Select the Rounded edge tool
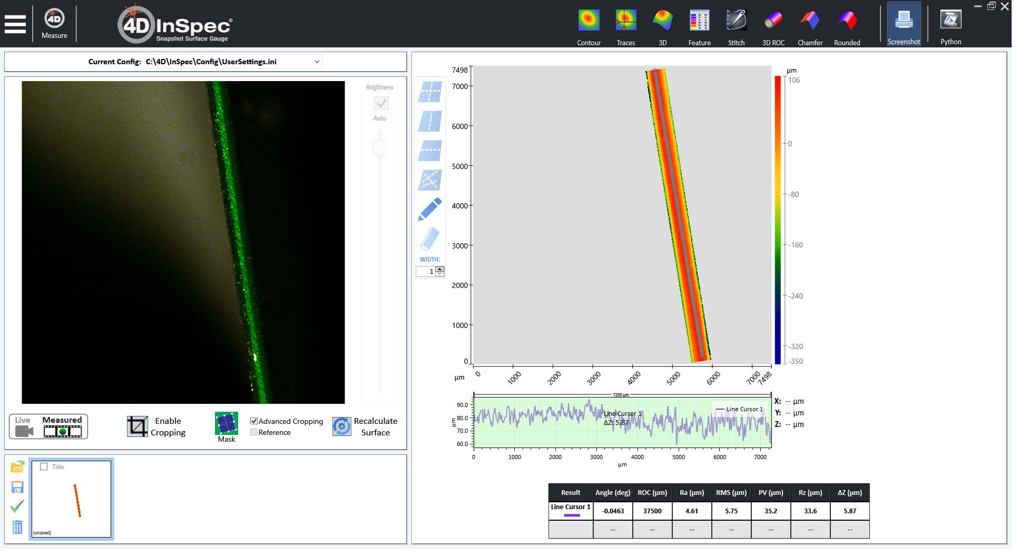 click(x=847, y=28)
